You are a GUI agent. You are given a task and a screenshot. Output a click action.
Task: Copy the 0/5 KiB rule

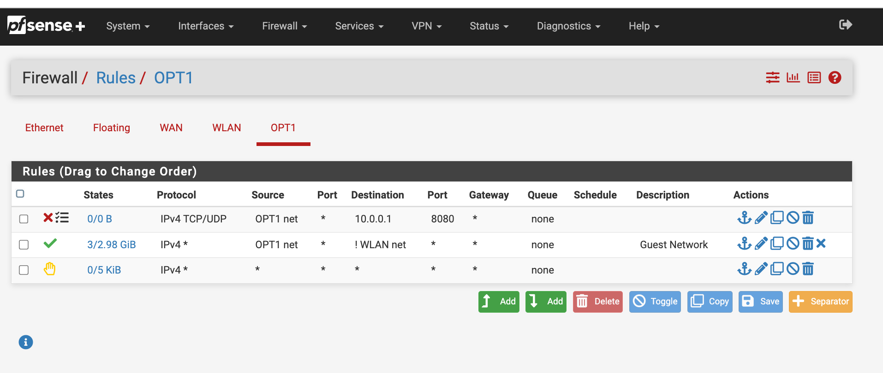coord(777,268)
